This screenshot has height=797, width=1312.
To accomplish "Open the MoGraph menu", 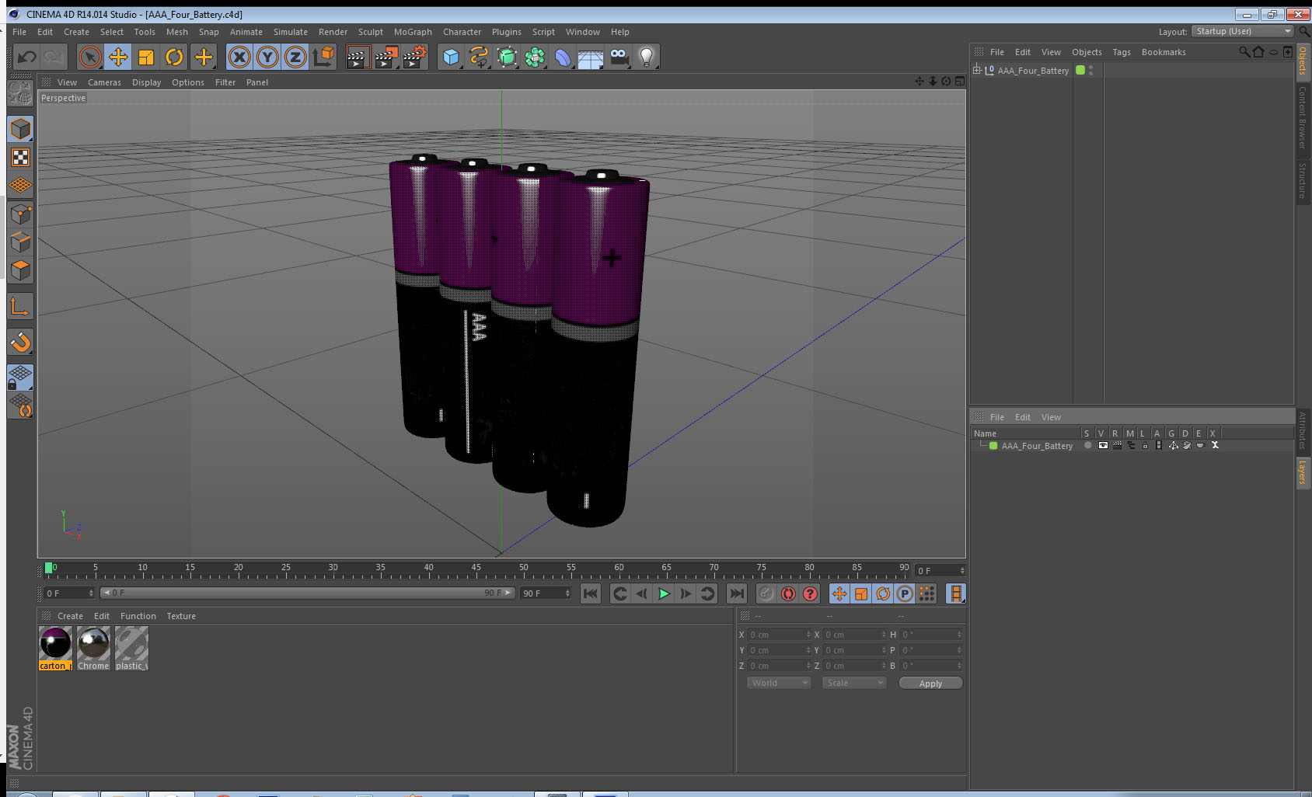I will pyautogui.click(x=413, y=32).
